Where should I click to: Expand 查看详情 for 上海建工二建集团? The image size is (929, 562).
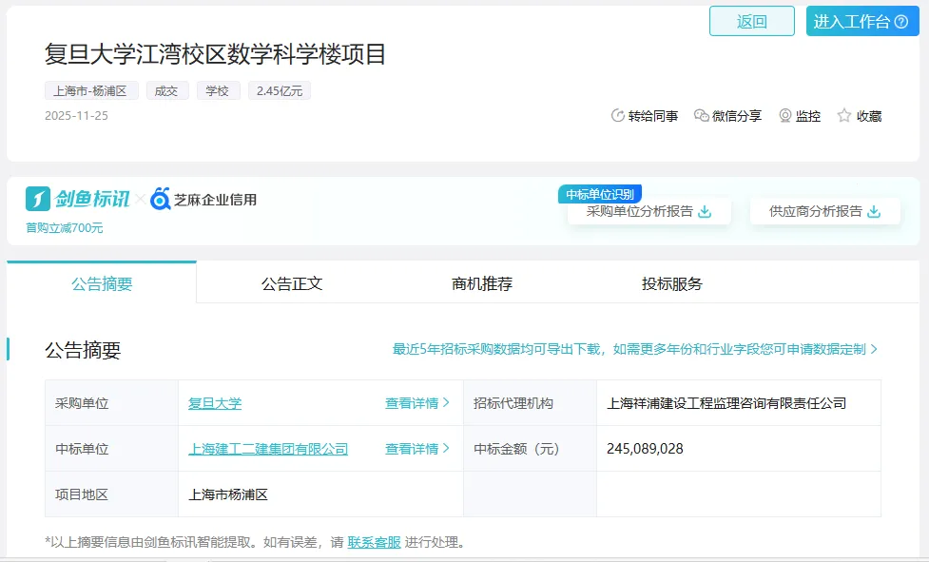pyautogui.click(x=417, y=449)
